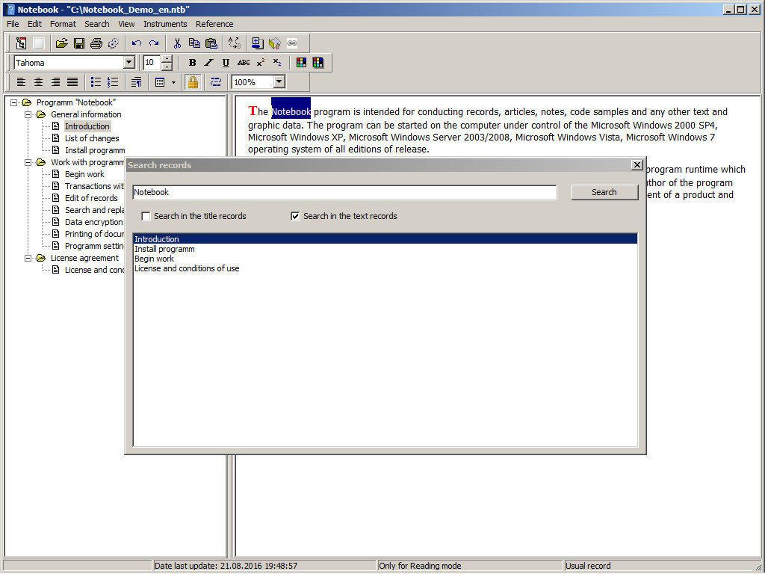
Task: Apply superscript formatting
Action: pyautogui.click(x=261, y=63)
